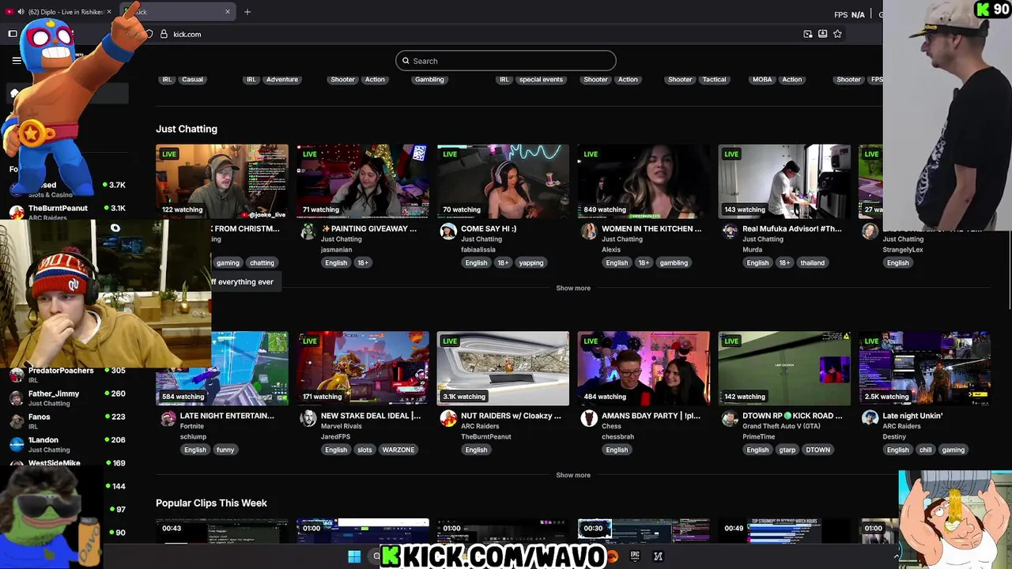
Task: Click the 18+ tag on jasmanian's stream
Action: (362, 262)
